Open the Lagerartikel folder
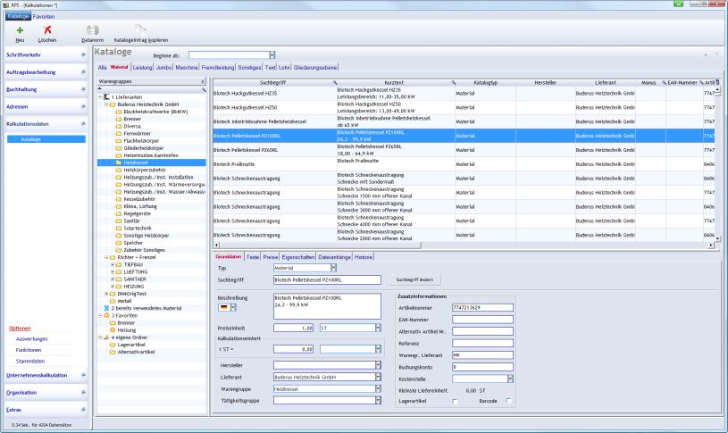 [131, 345]
